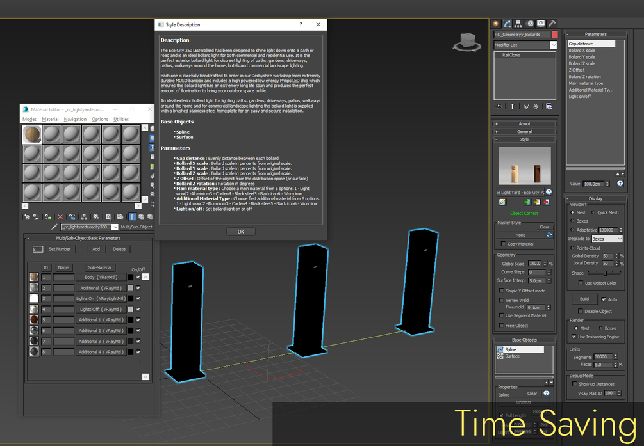Open the Utilities menu in Material Editor
This screenshot has height=446, width=644.
click(121, 119)
